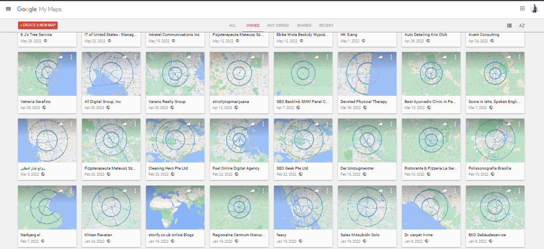Open more options for Devoted Physical Therapy
The image size is (544, 249).
(391, 57)
